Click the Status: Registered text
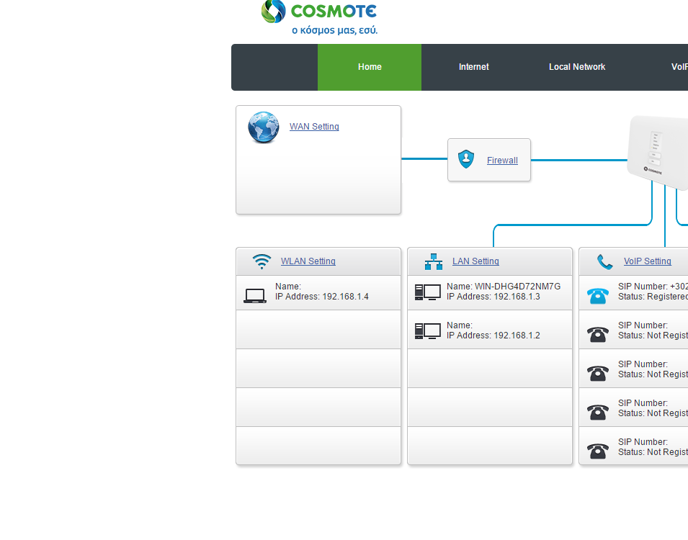Screen dimensions: 688x540 pyautogui.click(x=653, y=297)
